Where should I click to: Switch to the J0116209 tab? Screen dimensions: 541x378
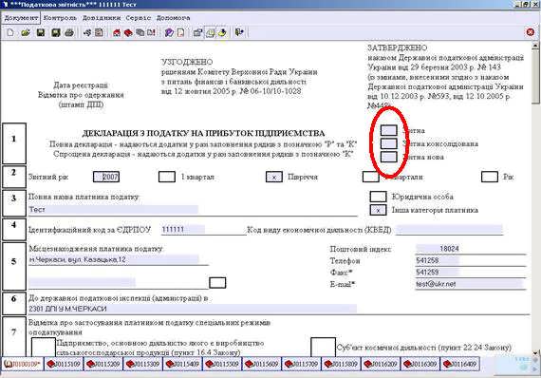(x=381, y=364)
